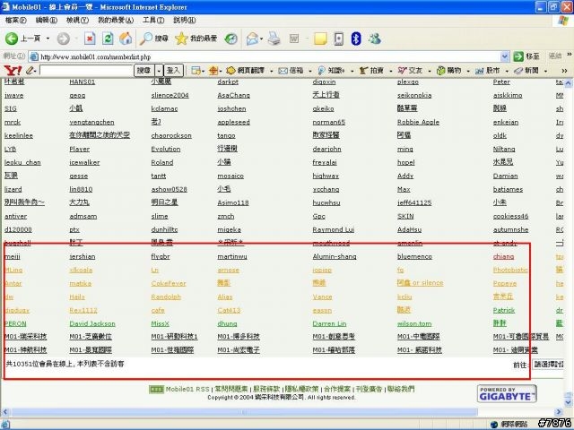Open the 隱私權政策 footer link
Screen dimensions: 574x430
301,389
